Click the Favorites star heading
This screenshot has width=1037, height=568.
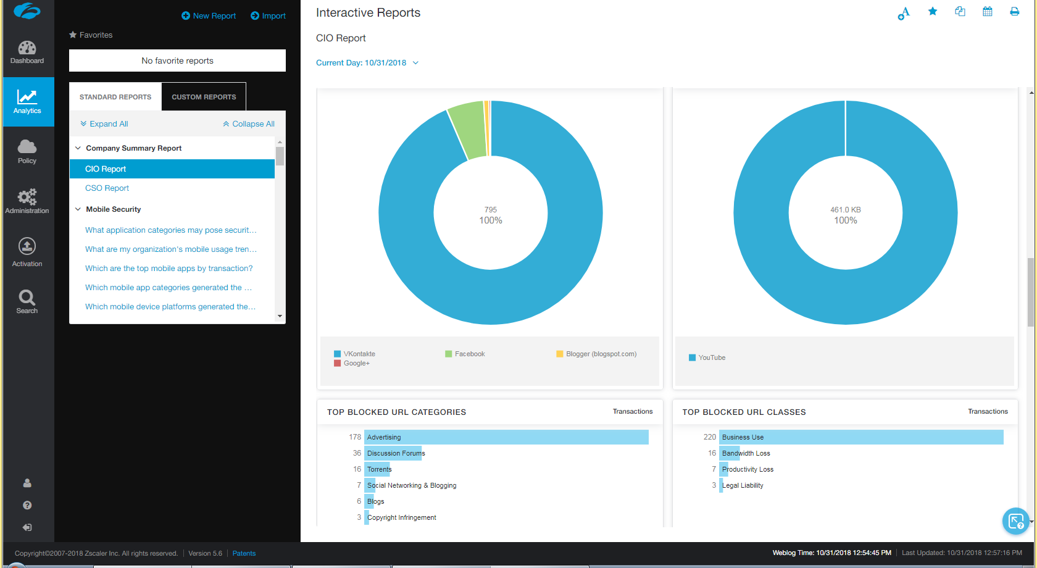[x=91, y=35]
